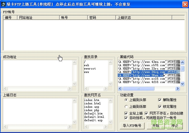This screenshot has width=189, height=133.
Task: Click the 导入FTP帐号 button
Action: click(132, 126)
